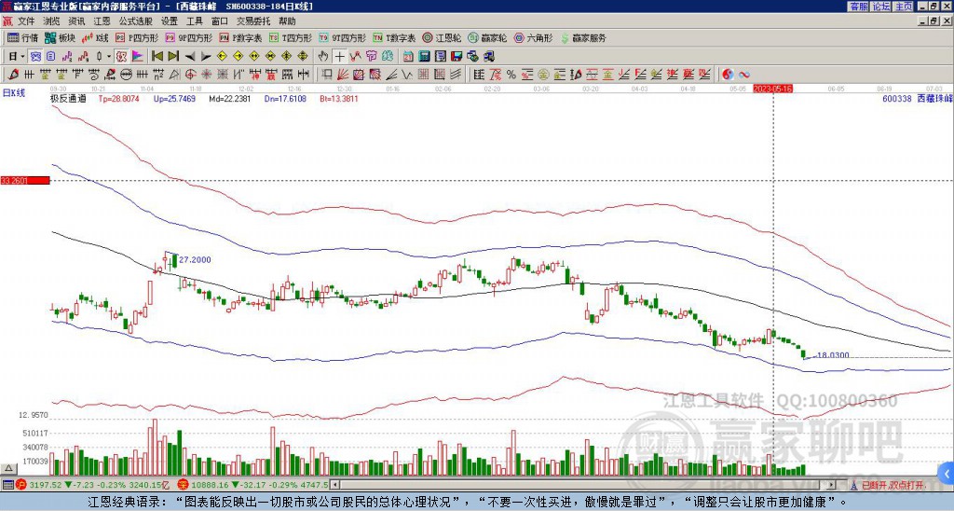Open the 窗口 menu
The image size is (954, 511).
220,21
